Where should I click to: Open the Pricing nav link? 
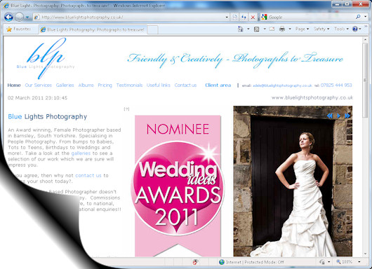pos(105,85)
